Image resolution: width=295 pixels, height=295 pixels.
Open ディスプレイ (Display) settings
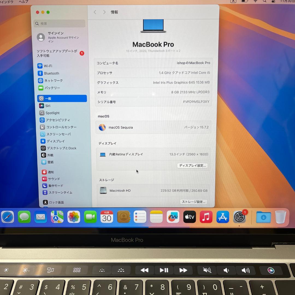pyautogui.click(x=53, y=141)
